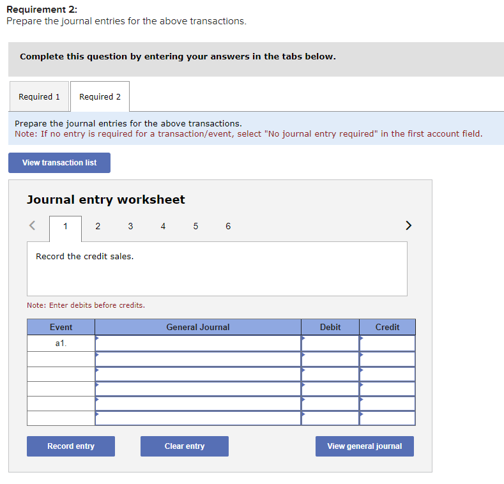Open General Journal account dropdown in row a1
Image resolution: width=504 pixels, height=484 pixels.
click(x=198, y=344)
